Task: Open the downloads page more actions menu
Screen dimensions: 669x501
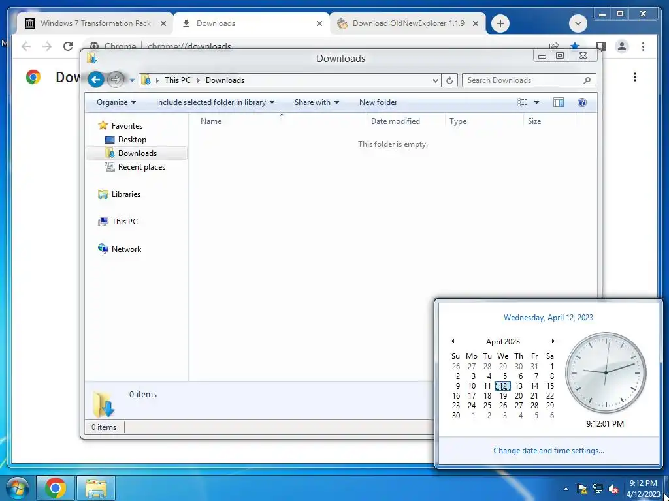Action: 635,77
